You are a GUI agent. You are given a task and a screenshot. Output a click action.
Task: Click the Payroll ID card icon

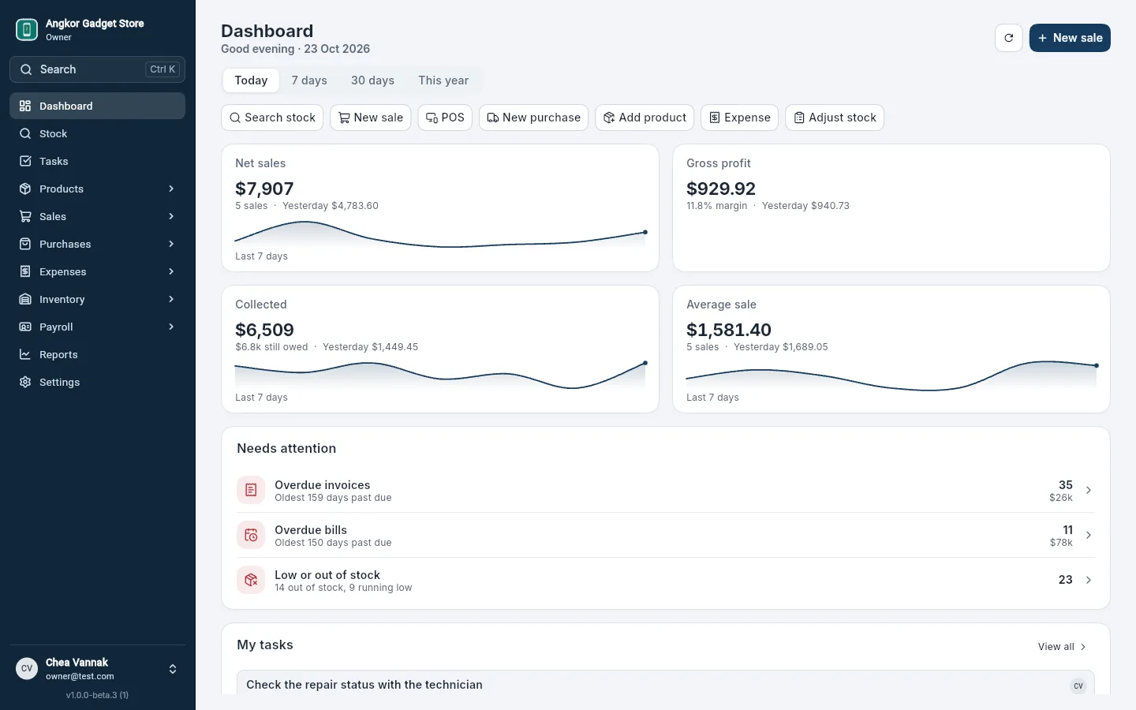25,327
